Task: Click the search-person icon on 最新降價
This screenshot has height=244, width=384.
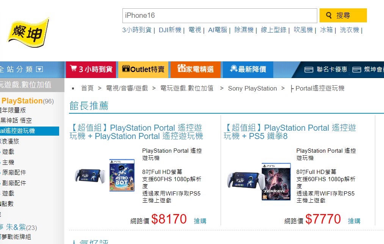Action: pos(234,69)
